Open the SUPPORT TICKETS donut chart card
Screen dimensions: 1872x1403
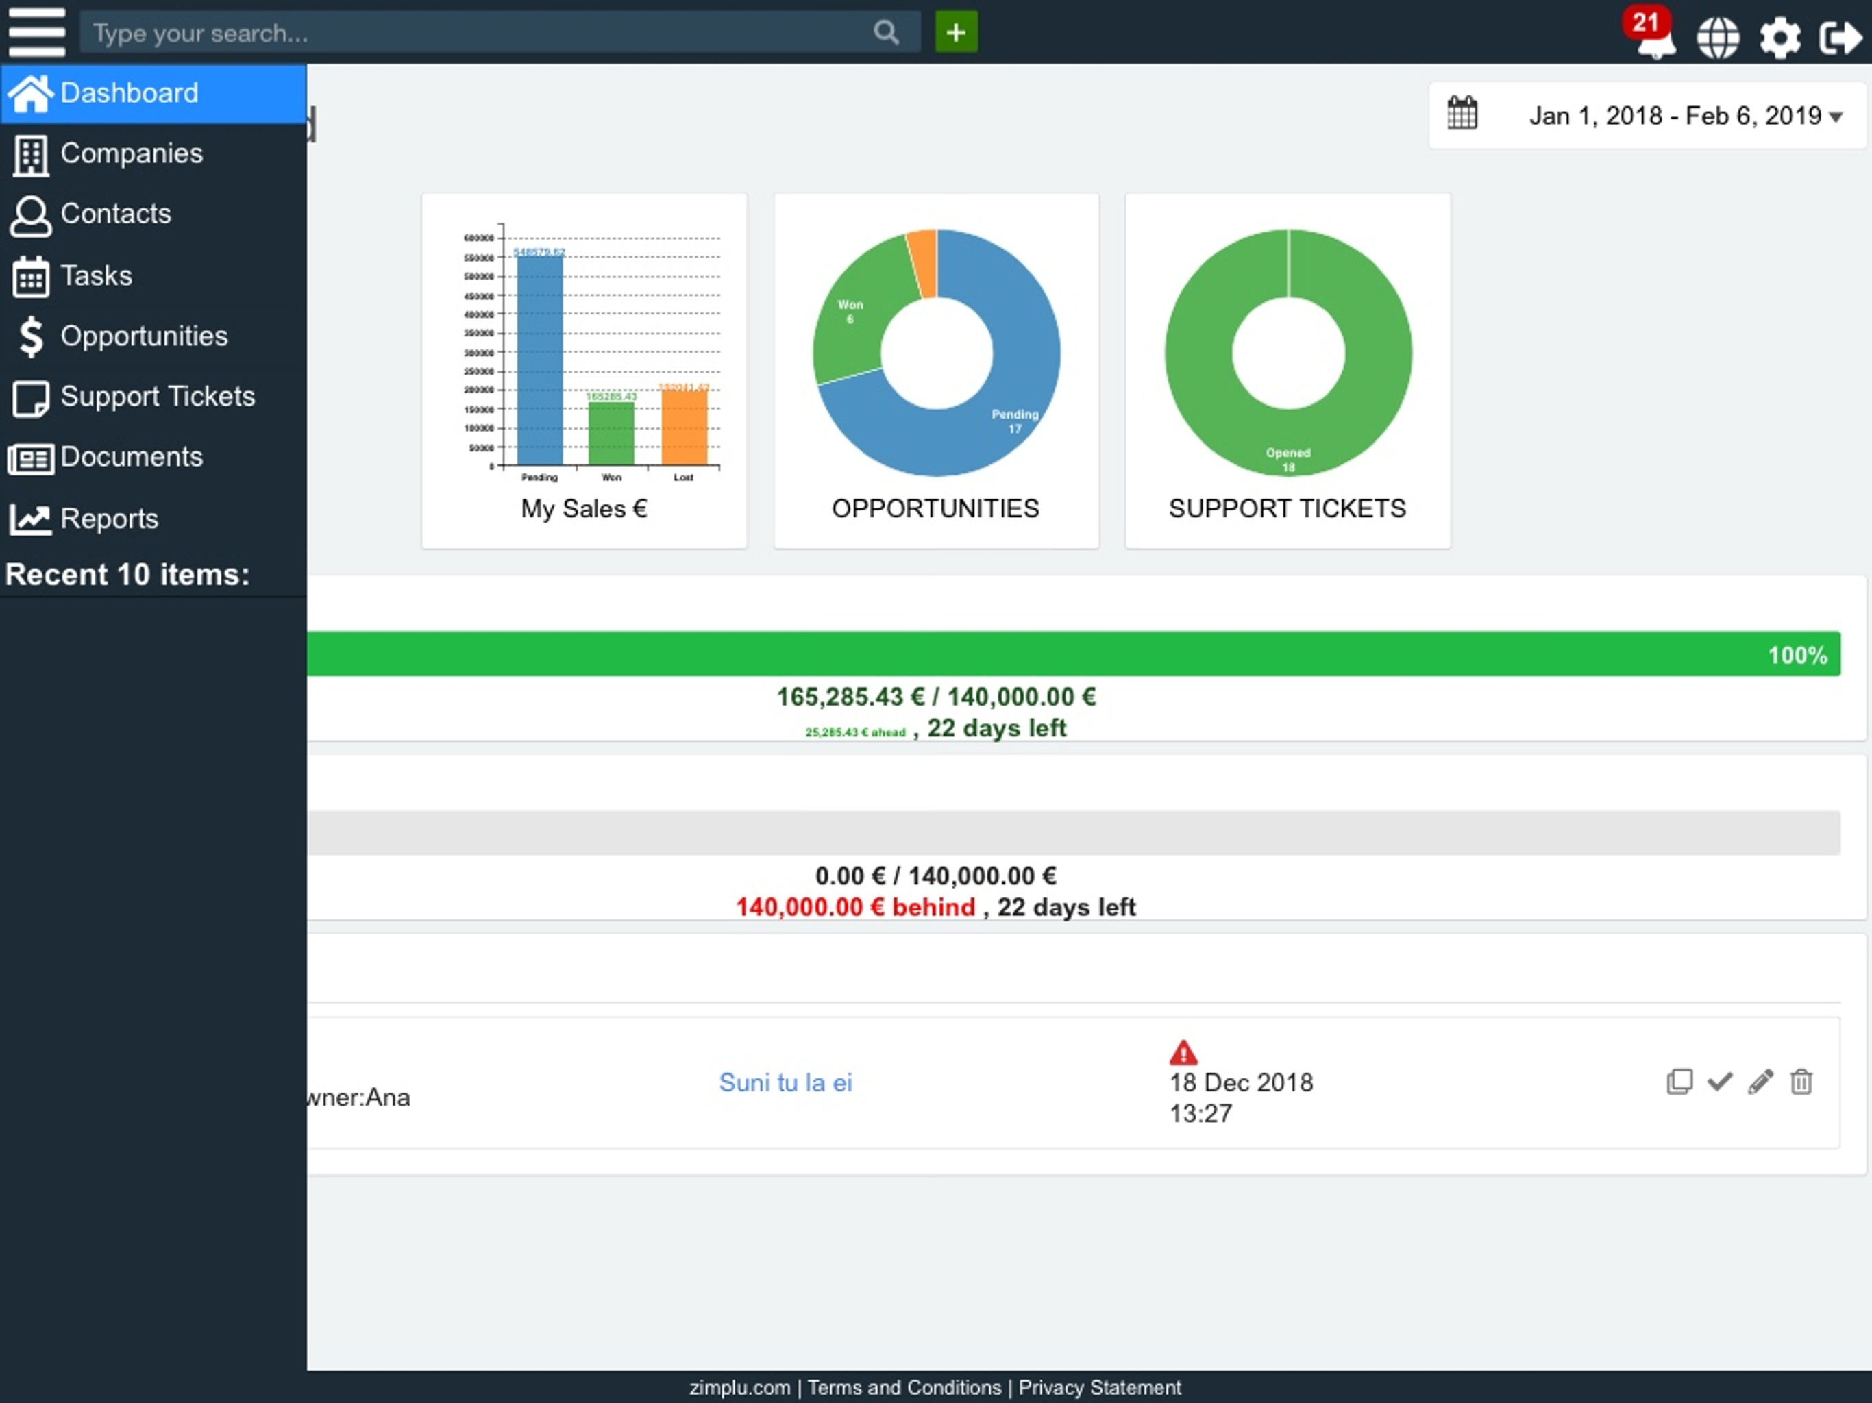click(x=1288, y=371)
